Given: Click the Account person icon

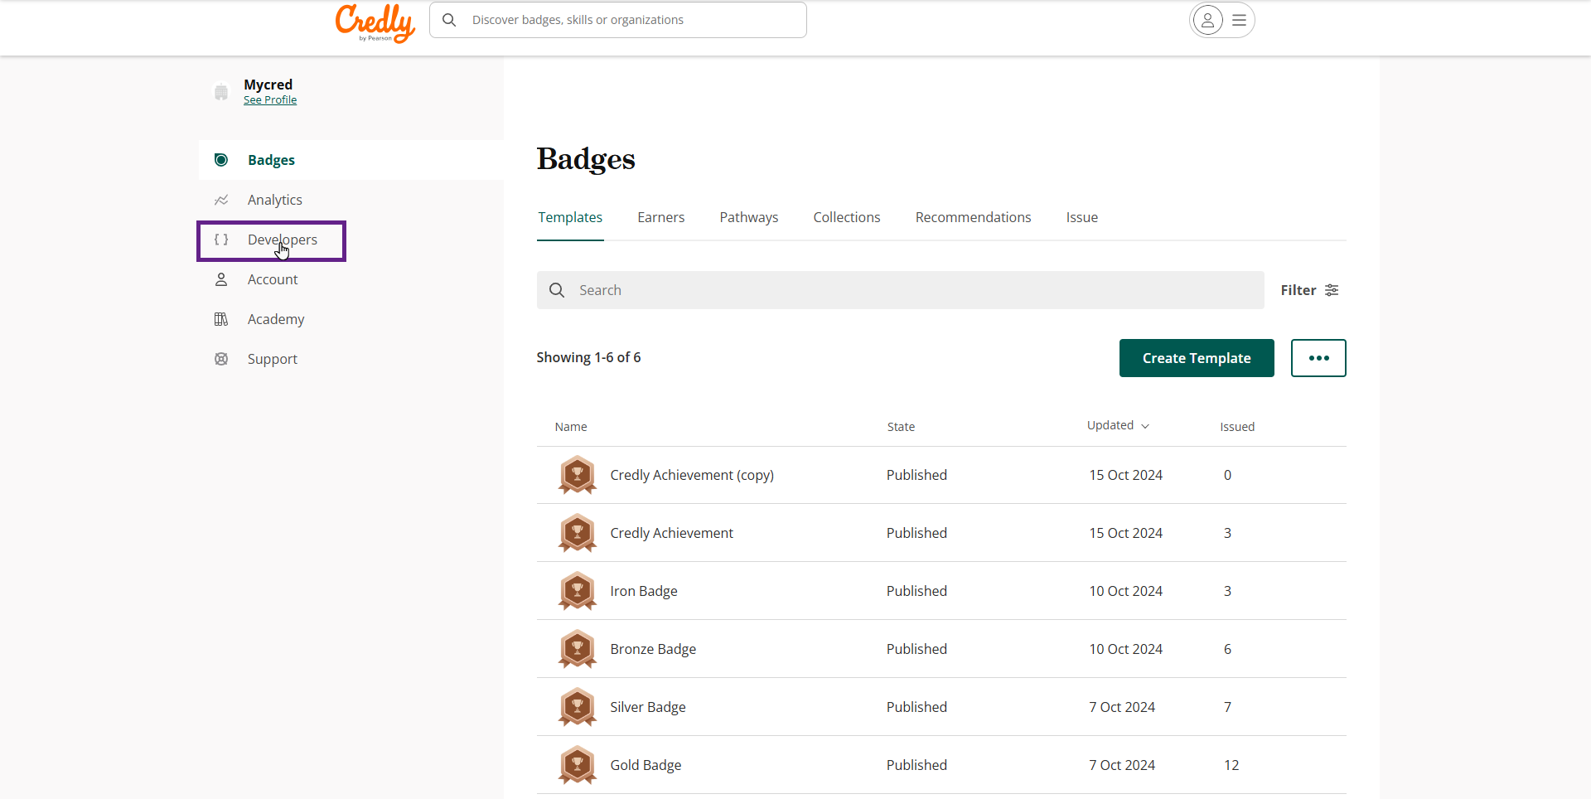Looking at the screenshot, I should coord(221,279).
